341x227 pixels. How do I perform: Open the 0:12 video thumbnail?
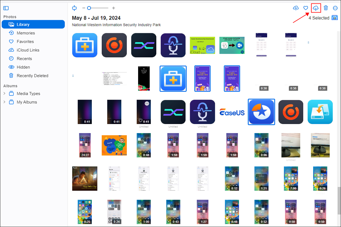[x=232, y=178]
